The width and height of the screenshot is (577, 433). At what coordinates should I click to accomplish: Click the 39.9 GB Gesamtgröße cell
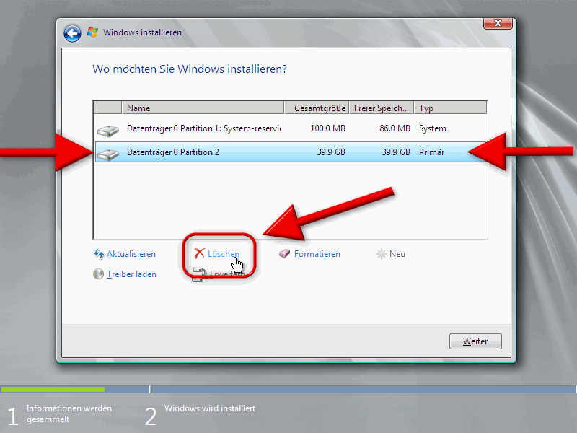(331, 152)
